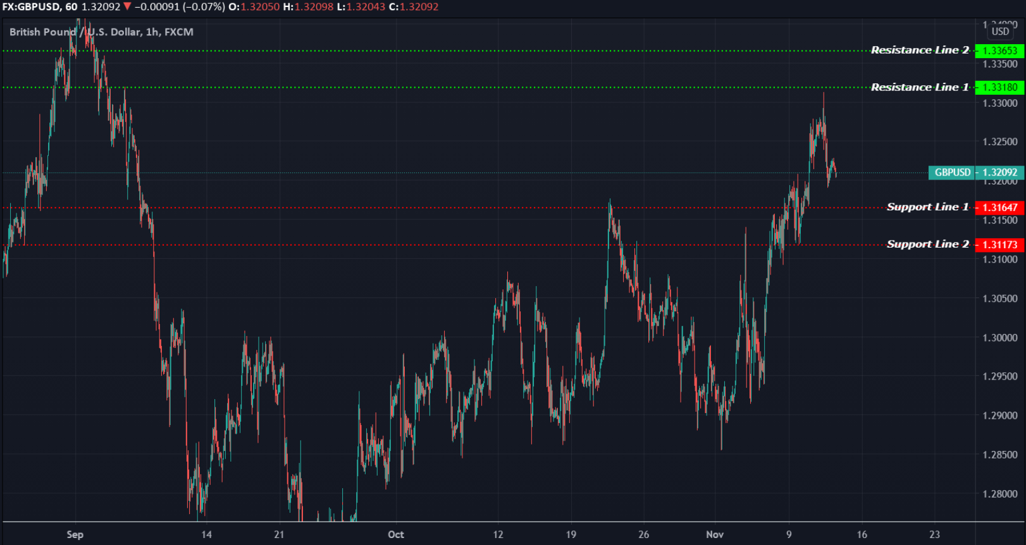Click the 21 date tick on time axis
The image size is (1026, 545).
pos(279,534)
